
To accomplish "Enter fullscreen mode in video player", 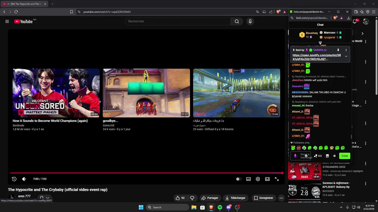I will (x=277, y=179).
